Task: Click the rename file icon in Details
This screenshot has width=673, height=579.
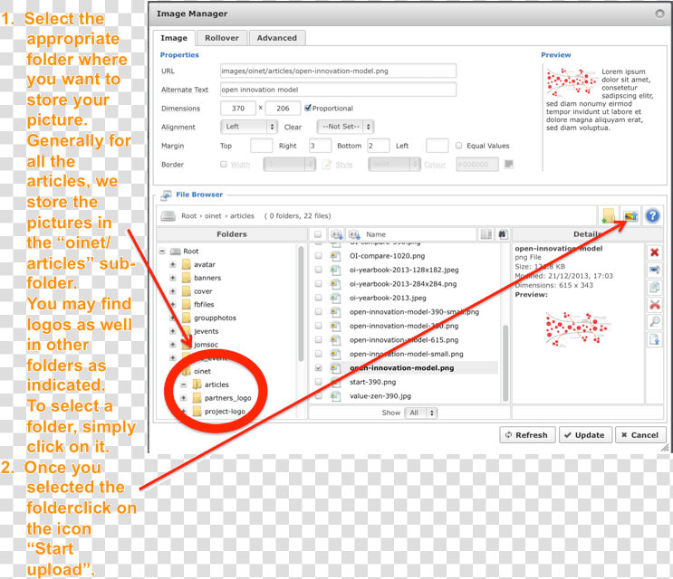Action: pyautogui.click(x=654, y=270)
